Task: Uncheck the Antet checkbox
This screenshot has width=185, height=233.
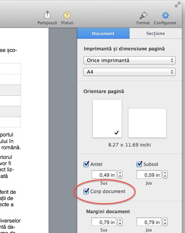Action: (86, 164)
